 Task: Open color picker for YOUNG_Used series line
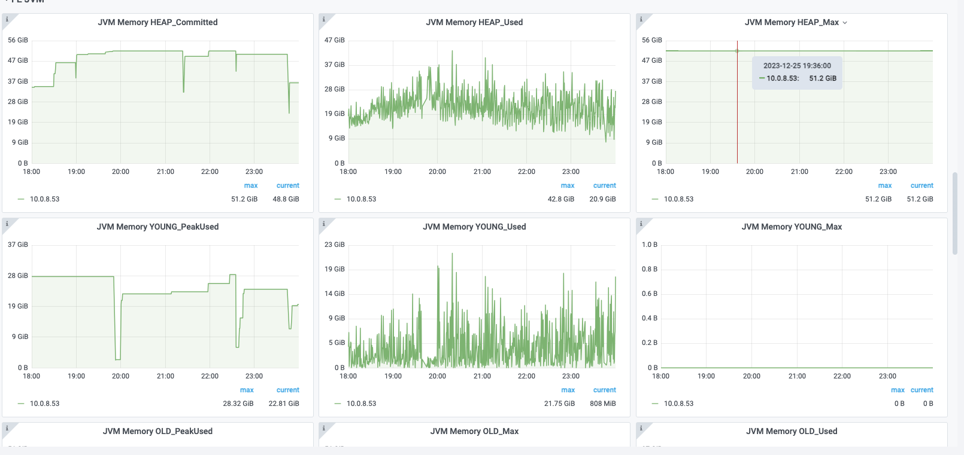(x=338, y=404)
